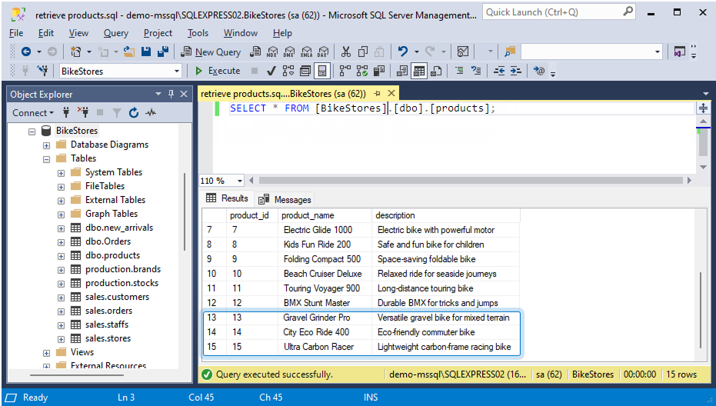716x406 pixels.
Task: Click the Object Explorer Disconnect icon
Action: click(82, 112)
